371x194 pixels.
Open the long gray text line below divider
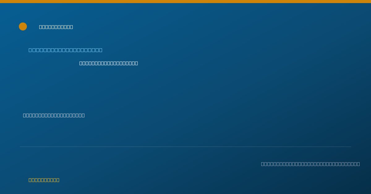pyautogui.click(x=310, y=164)
